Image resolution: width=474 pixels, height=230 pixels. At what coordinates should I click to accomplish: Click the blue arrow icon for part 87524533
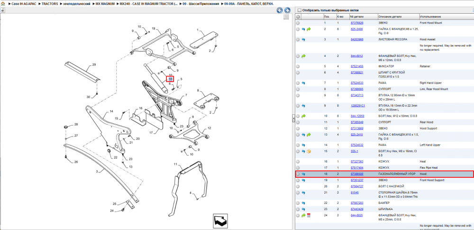point(303,83)
